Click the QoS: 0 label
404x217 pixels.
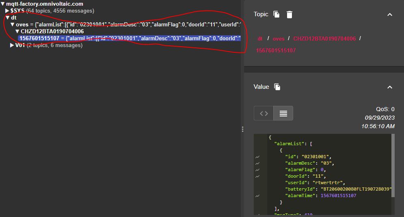coord(385,109)
